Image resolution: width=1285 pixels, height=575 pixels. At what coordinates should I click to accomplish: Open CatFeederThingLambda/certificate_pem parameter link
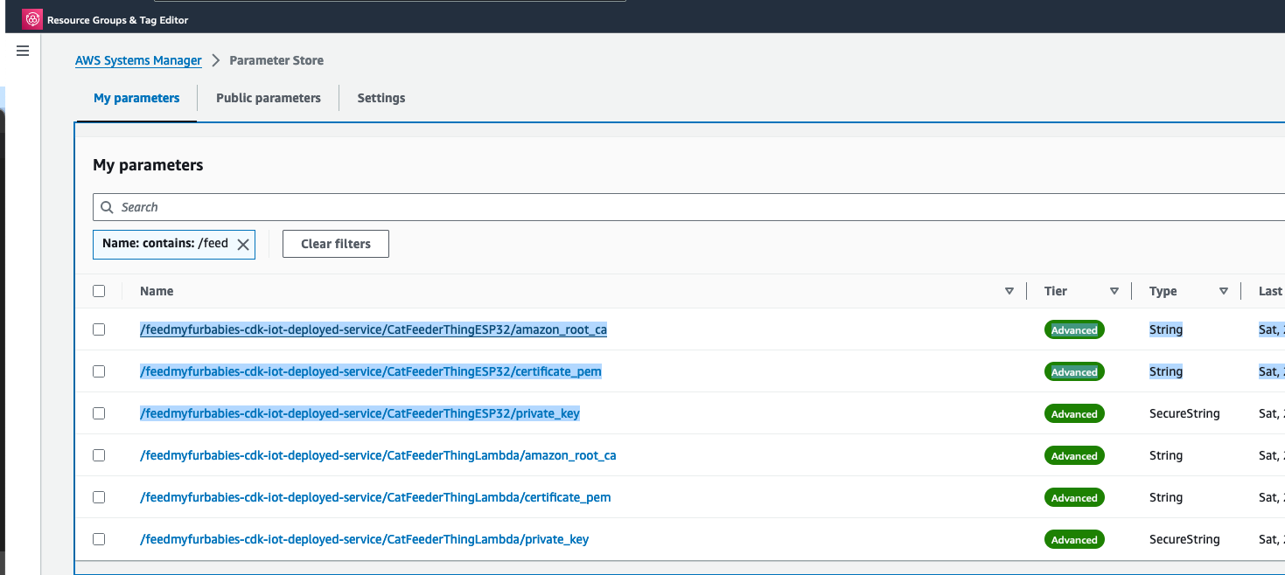pyautogui.click(x=375, y=497)
